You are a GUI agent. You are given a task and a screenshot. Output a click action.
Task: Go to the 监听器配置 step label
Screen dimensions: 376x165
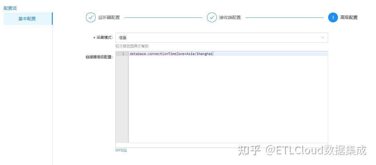[109, 17]
